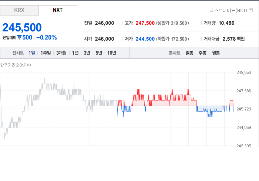Click the 249,050 axis label
Viewport: 259px width, 181px height.
[243, 72]
